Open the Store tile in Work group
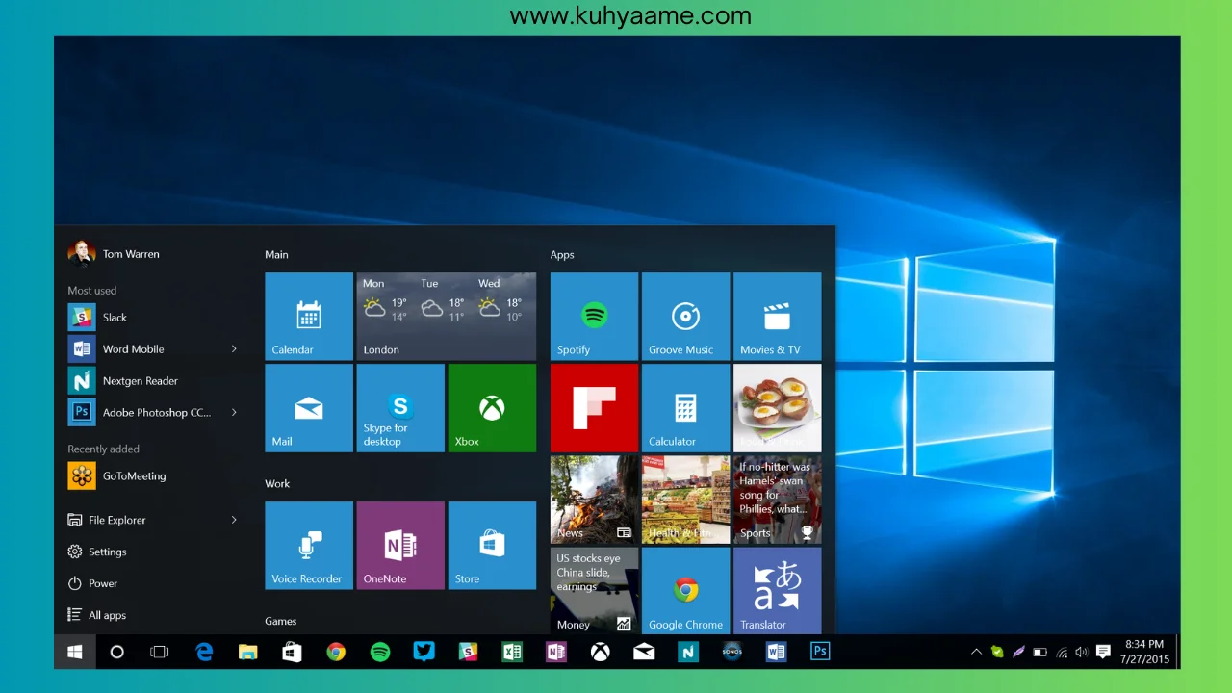Image resolution: width=1232 pixels, height=693 pixels. [492, 546]
